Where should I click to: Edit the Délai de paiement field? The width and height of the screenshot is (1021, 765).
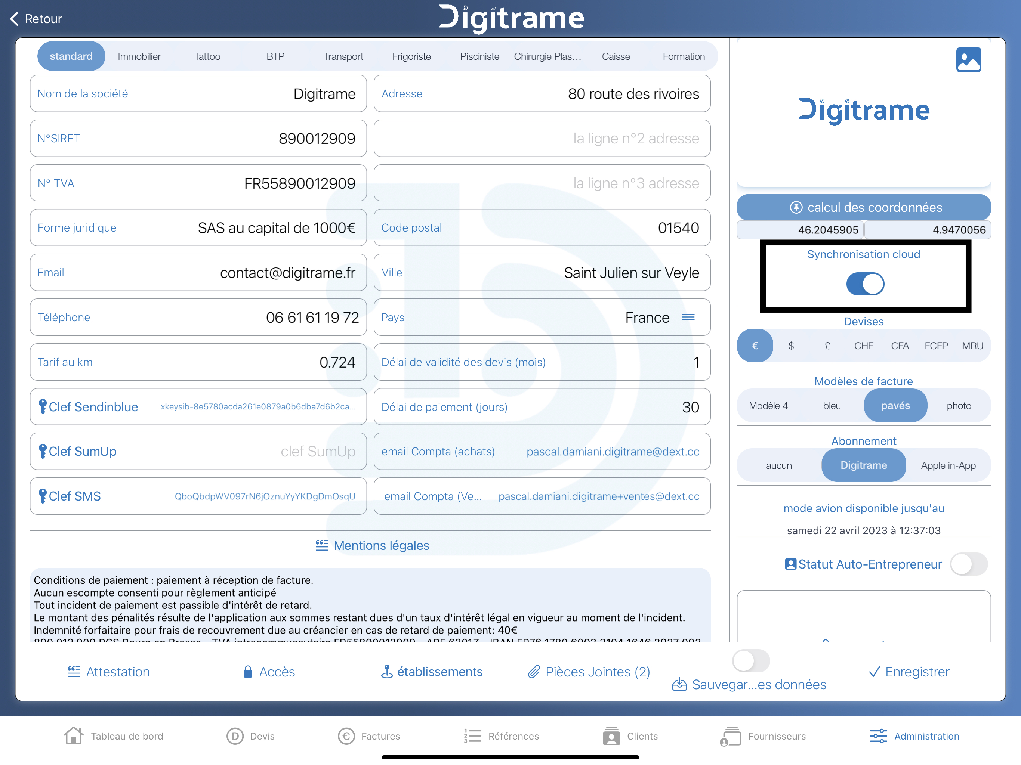[542, 407]
